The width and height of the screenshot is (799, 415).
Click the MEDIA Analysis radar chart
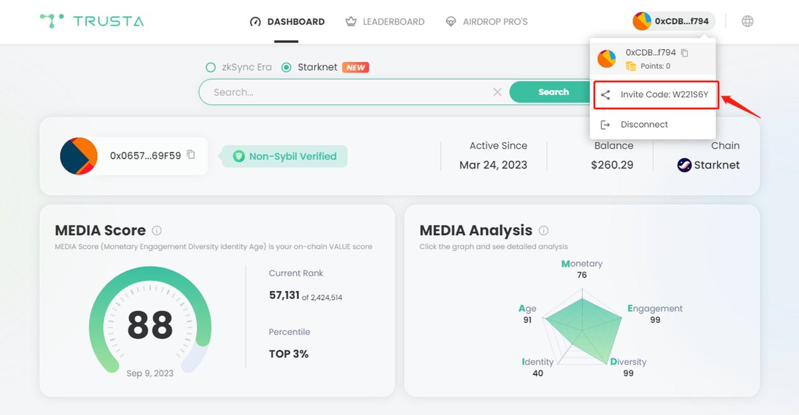click(583, 326)
